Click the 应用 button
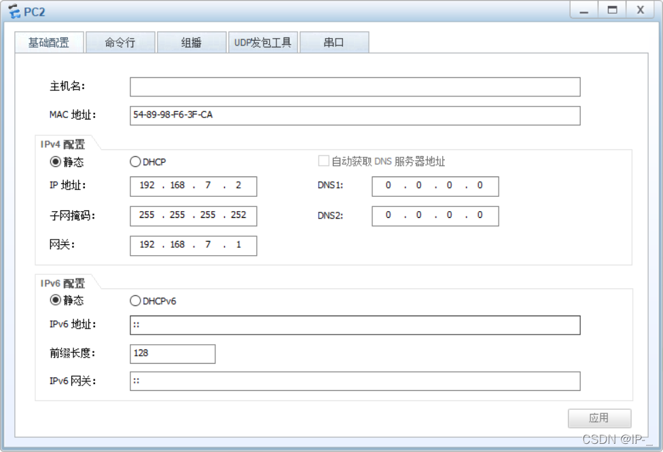Viewport: 663px width, 452px height. coord(600,418)
